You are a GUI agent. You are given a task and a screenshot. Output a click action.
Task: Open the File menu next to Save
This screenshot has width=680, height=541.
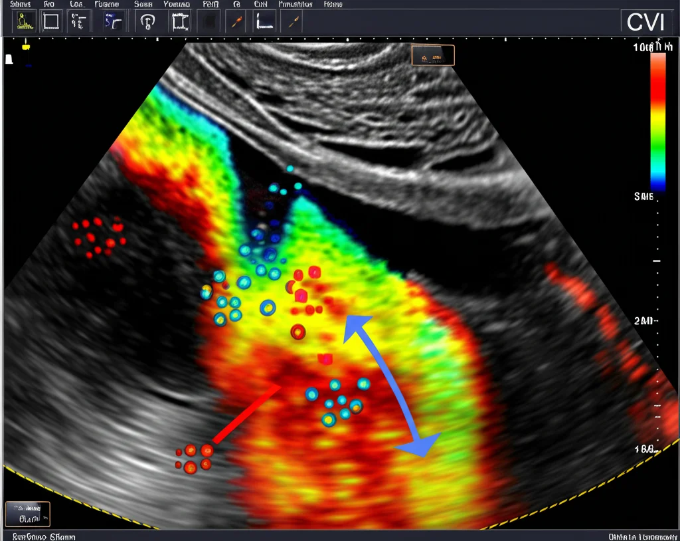tap(48, 4)
